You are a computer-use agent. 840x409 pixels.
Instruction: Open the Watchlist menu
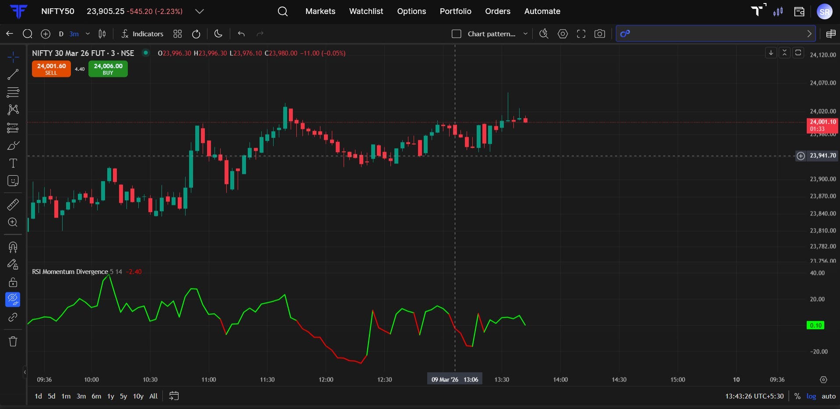pos(366,11)
